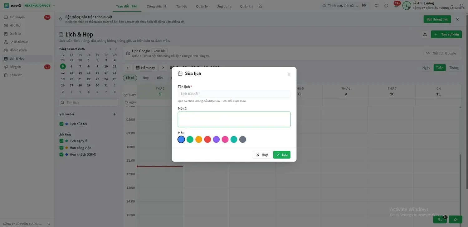Viewport: 468px width, 227px height.
Task: Cancel editing with Huỷ
Action: tap(262, 155)
